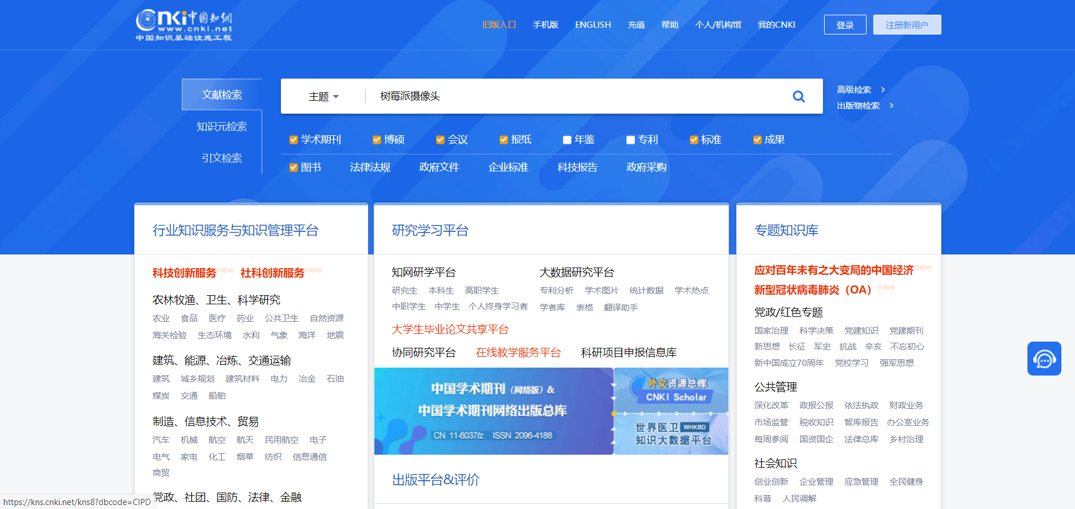The image size is (1075, 509).
Task: Enable the 专利 checkbox
Action: (630, 139)
